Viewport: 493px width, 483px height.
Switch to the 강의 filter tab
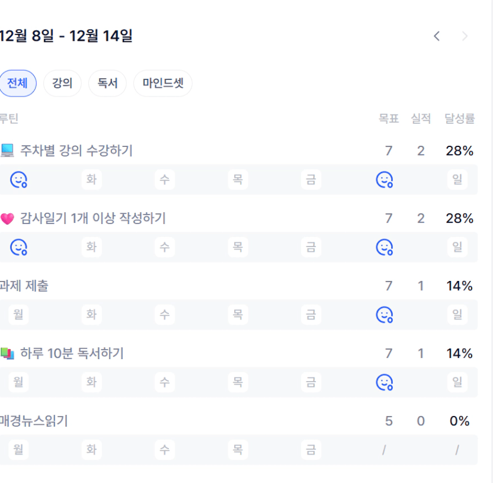click(62, 83)
